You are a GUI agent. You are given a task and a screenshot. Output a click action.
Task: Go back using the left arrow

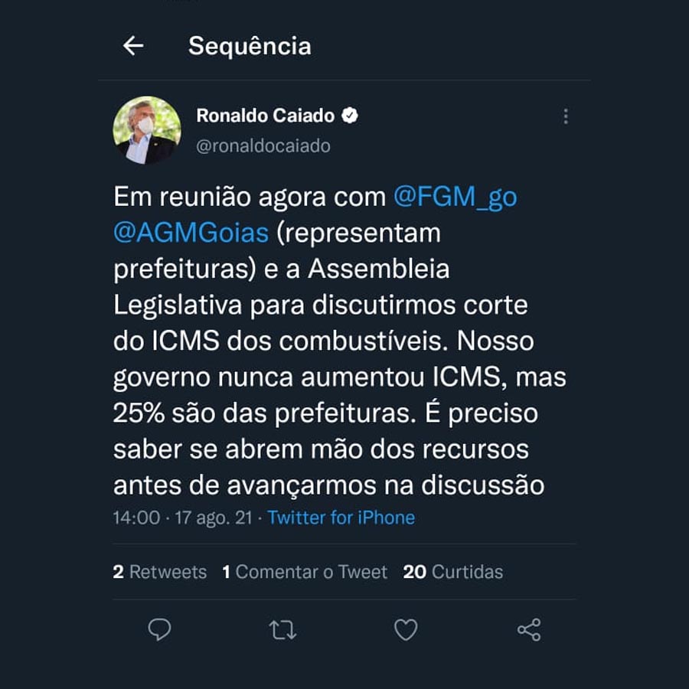pyautogui.click(x=133, y=46)
